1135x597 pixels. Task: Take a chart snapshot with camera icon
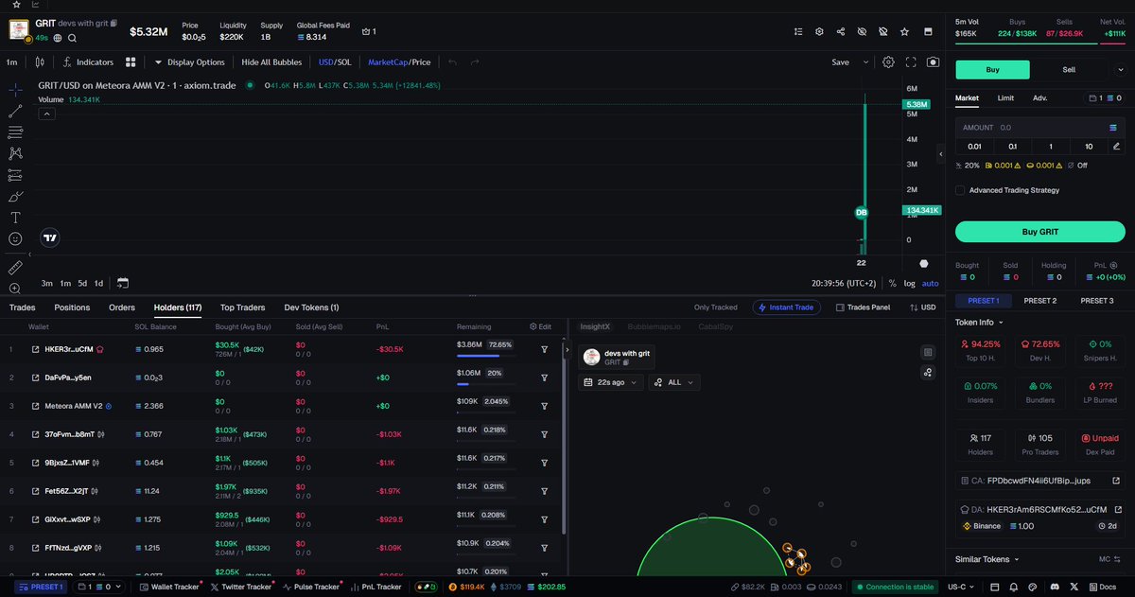(934, 62)
